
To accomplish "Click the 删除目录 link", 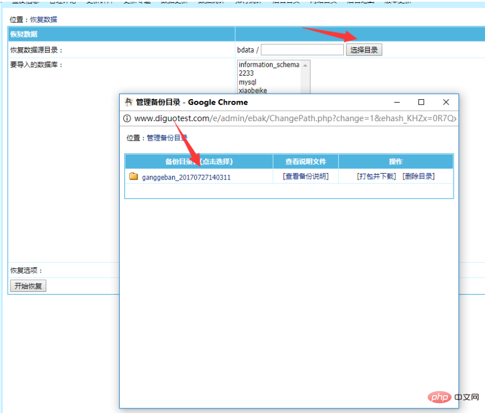I will 419,177.
